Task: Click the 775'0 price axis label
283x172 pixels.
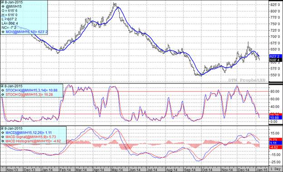Action: [x=275, y=18]
